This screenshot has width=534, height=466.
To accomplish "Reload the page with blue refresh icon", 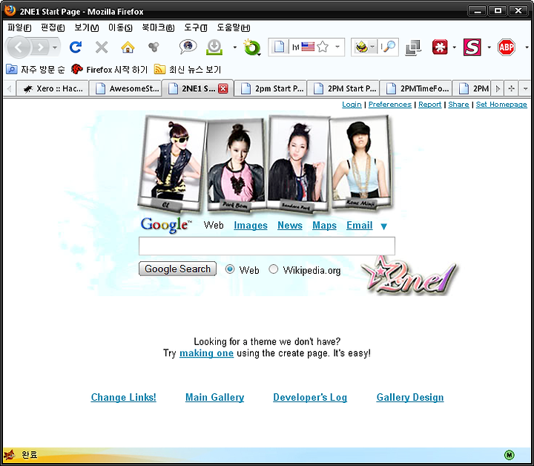I will pyautogui.click(x=76, y=47).
